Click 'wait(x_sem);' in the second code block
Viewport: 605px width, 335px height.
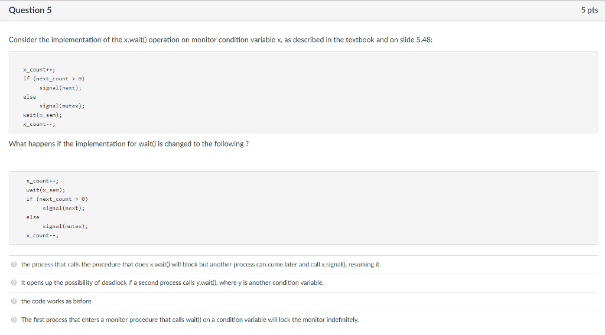point(45,190)
